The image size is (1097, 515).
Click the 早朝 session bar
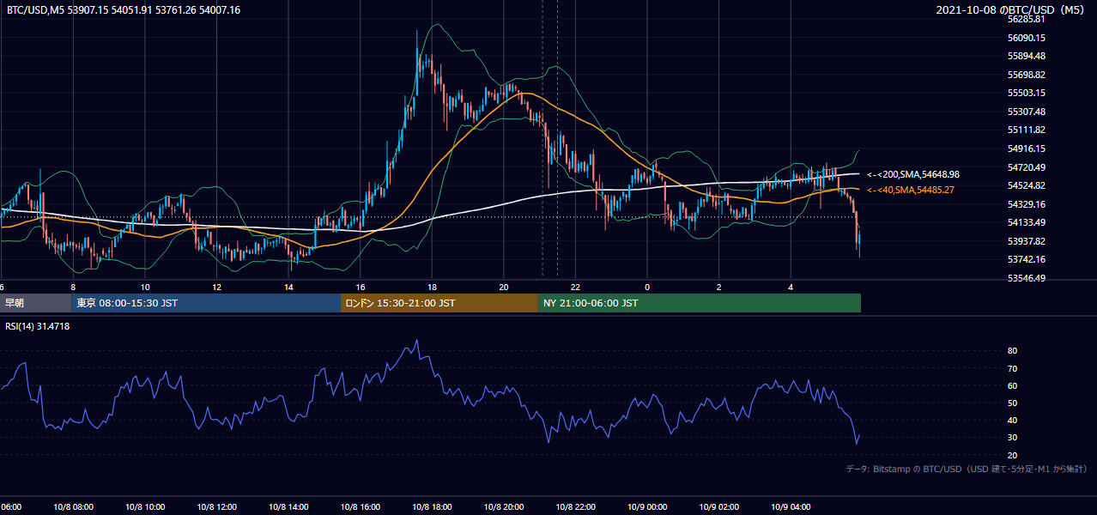point(36,303)
